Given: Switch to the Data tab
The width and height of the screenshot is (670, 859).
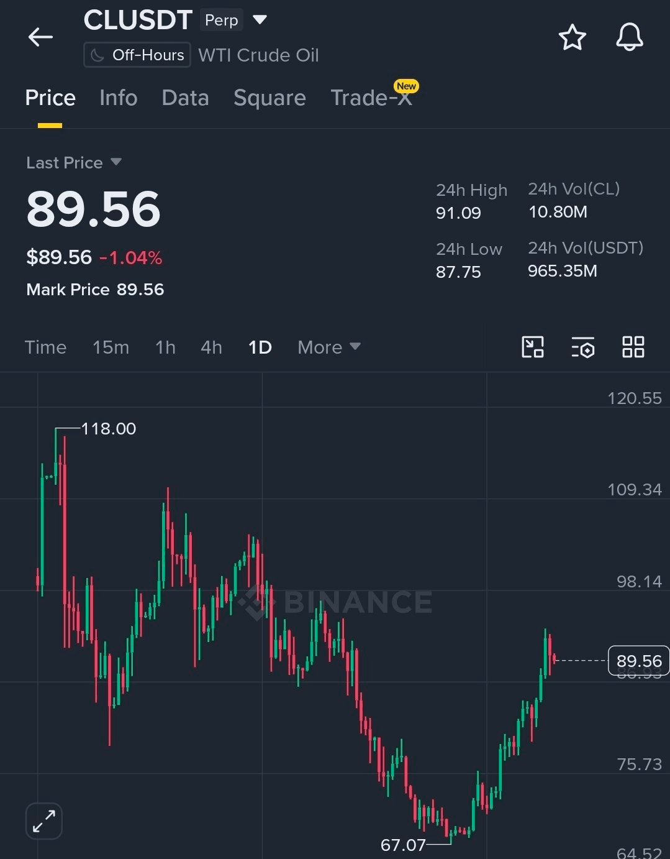Looking at the screenshot, I should click(x=185, y=98).
